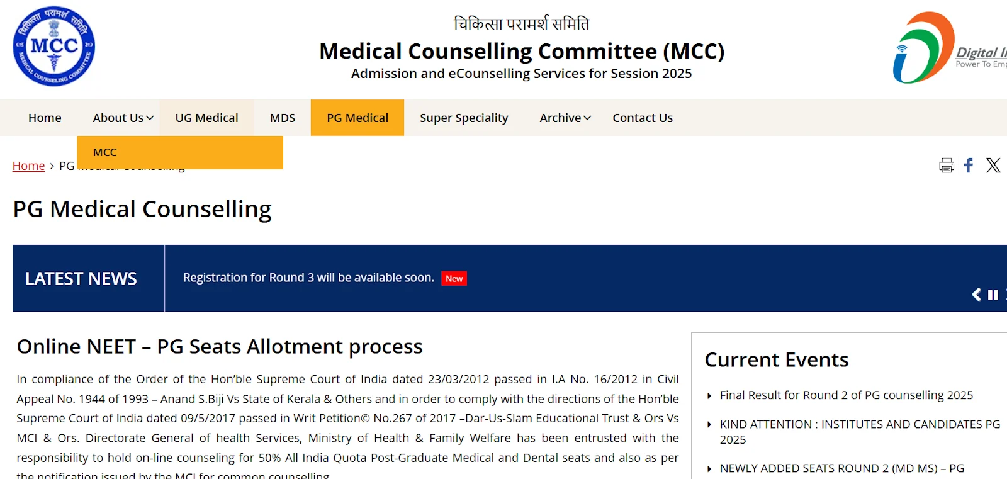This screenshot has height=479, width=1007.
Task: Click the red New badge next to the news
Action: coord(454,278)
